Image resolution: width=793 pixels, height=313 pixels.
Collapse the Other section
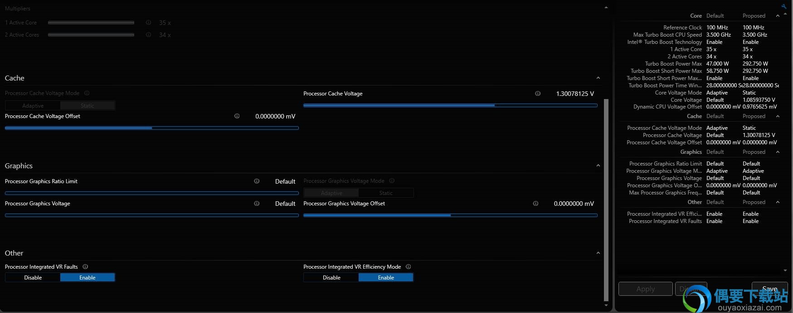click(598, 253)
